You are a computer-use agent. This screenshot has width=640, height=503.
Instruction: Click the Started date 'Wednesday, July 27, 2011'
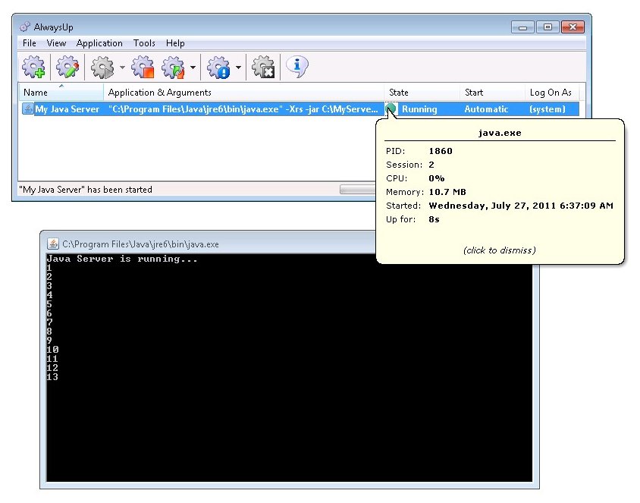coord(492,206)
